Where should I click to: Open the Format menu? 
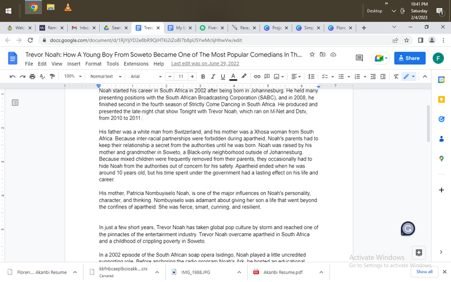pyautogui.click(x=93, y=64)
